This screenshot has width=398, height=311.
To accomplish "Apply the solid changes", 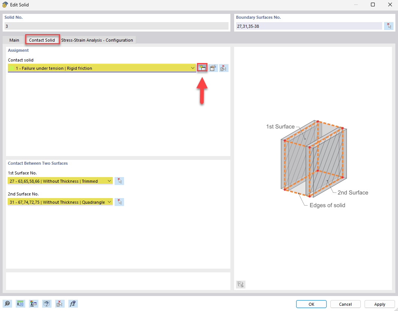I will tap(379, 304).
